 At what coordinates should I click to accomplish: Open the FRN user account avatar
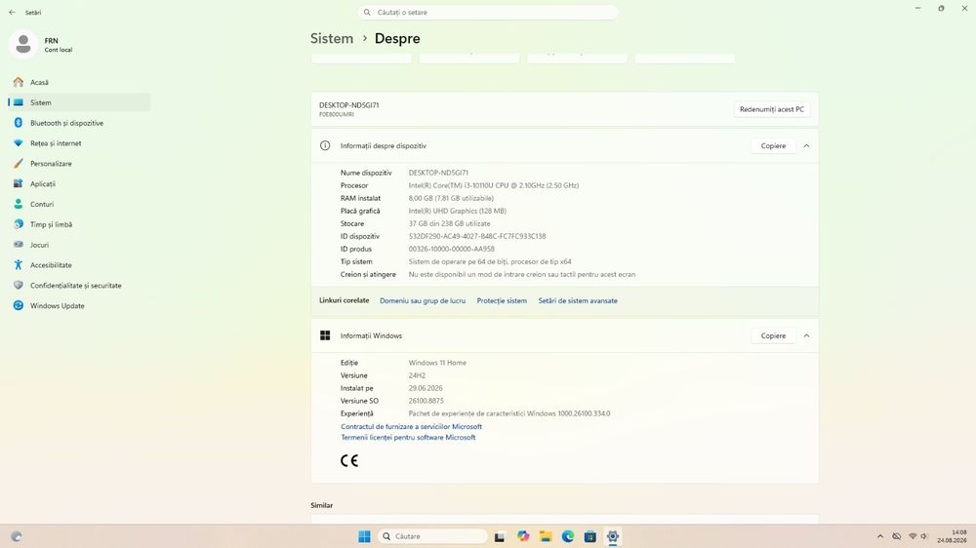23,45
